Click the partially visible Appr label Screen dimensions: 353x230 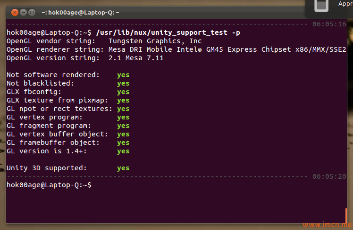click(x=345, y=4)
